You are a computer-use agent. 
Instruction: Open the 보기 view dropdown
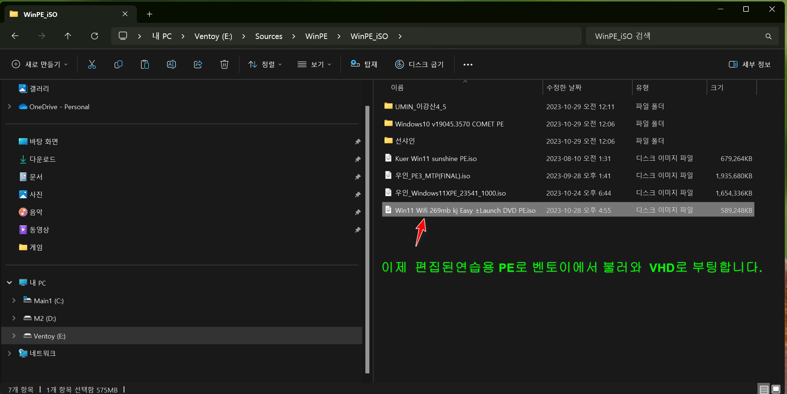click(x=315, y=64)
